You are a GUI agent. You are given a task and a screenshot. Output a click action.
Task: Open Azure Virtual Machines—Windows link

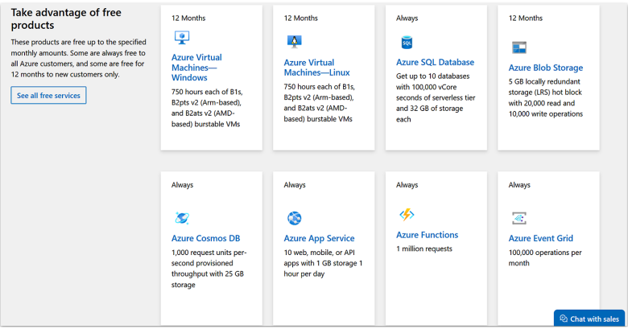pos(196,68)
